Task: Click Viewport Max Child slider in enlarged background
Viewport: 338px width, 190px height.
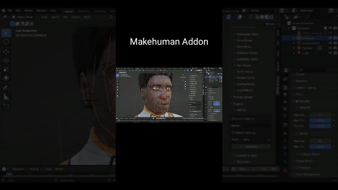Action: pyautogui.click(x=320, y=120)
